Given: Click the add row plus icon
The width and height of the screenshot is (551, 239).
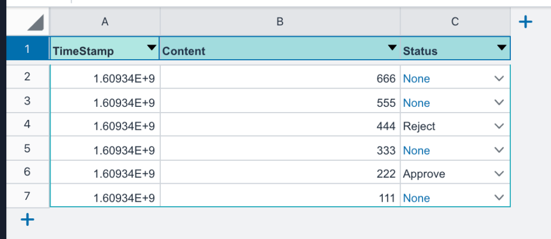Looking at the screenshot, I should pos(28,219).
